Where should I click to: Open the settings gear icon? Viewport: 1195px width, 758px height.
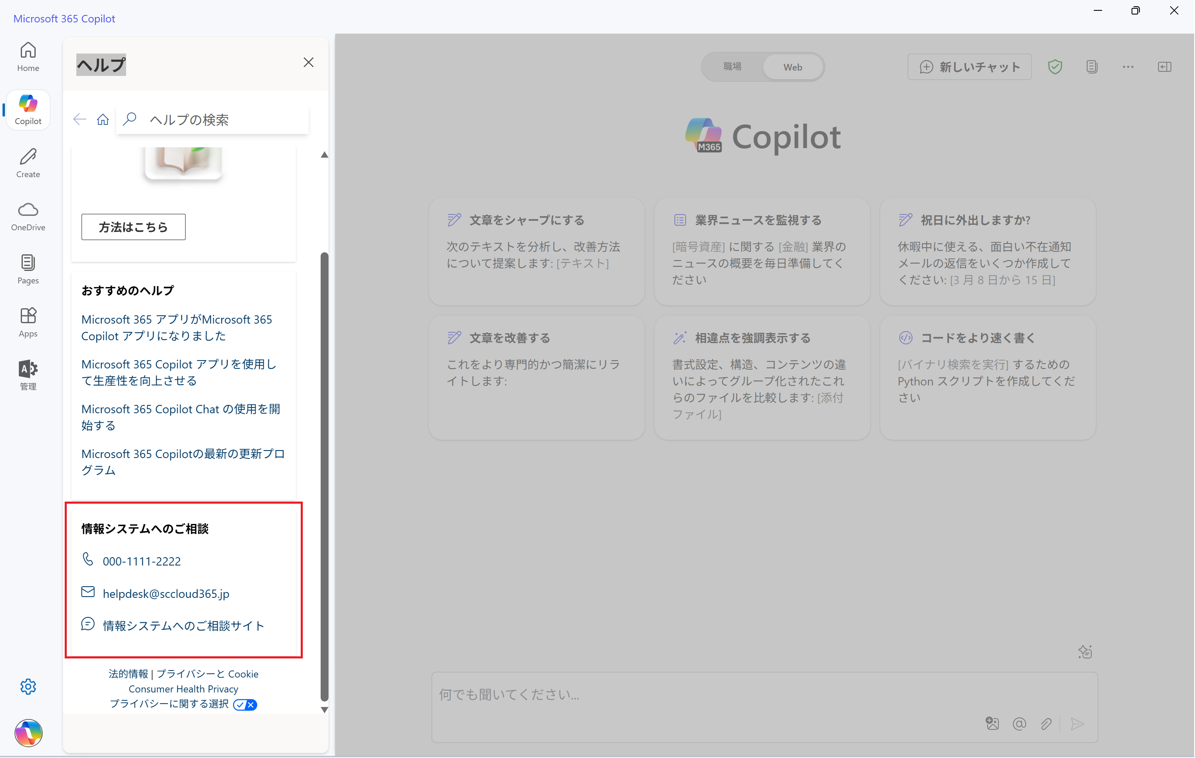click(x=28, y=687)
